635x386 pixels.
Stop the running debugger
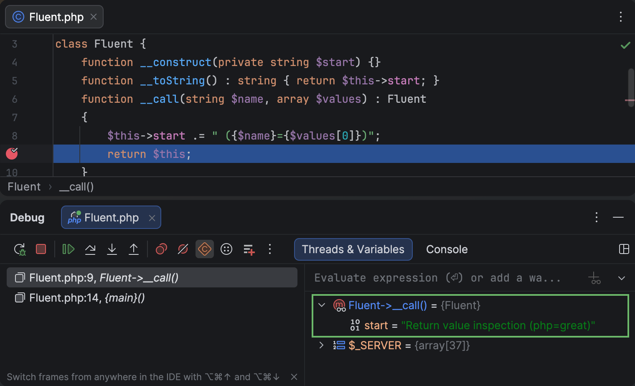point(41,249)
